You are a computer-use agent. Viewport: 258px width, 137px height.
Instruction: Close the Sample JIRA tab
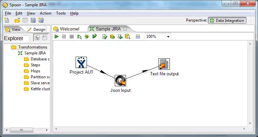tap(125, 29)
